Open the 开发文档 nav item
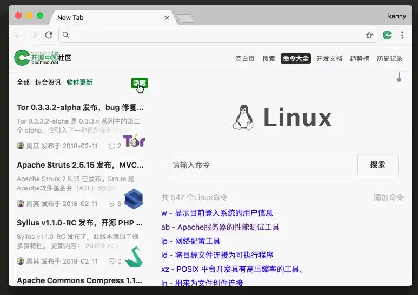This screenshot has height=295, width=418. click(329, 58)
